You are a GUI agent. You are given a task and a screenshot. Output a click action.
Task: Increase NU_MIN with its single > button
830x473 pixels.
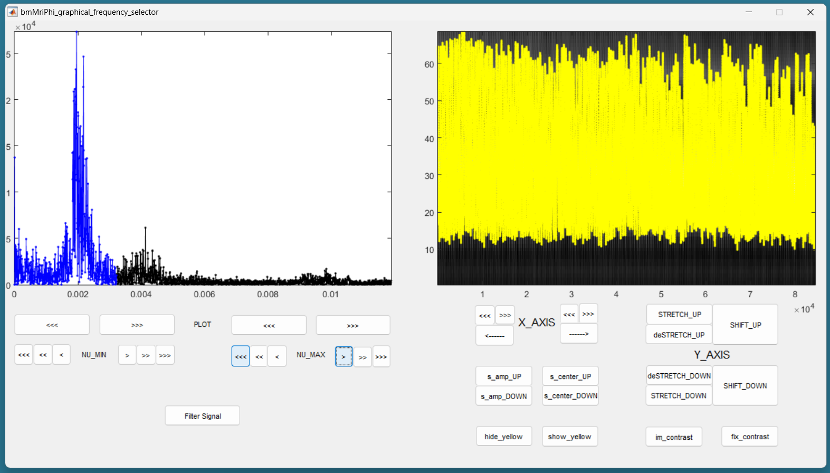[x=127, y=355]
